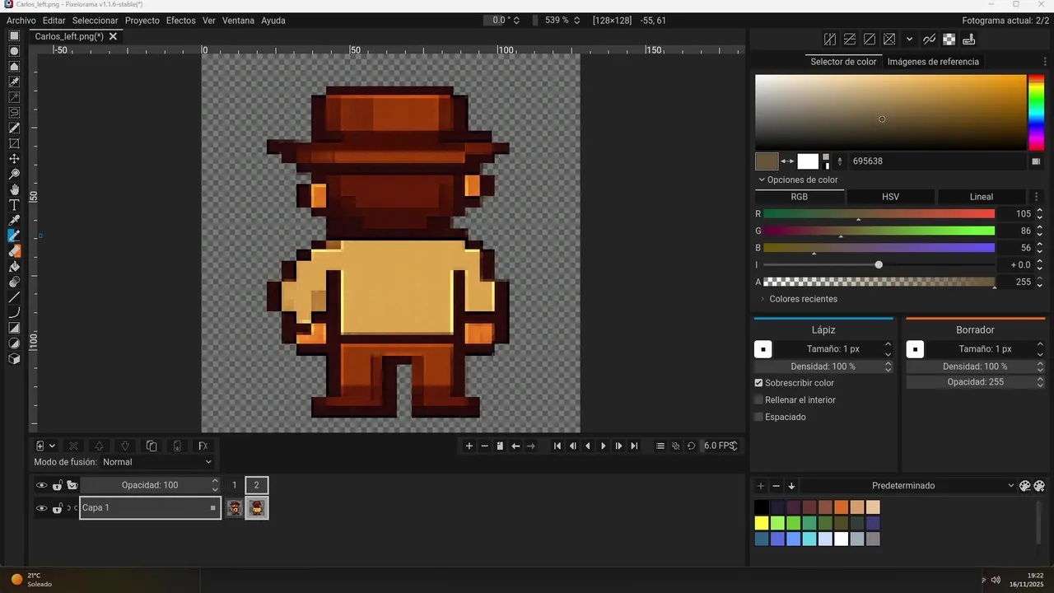This screenshot has width=1054, height=593.
Task: Switch color mode to HSV
Action: [x=890, y=197]
